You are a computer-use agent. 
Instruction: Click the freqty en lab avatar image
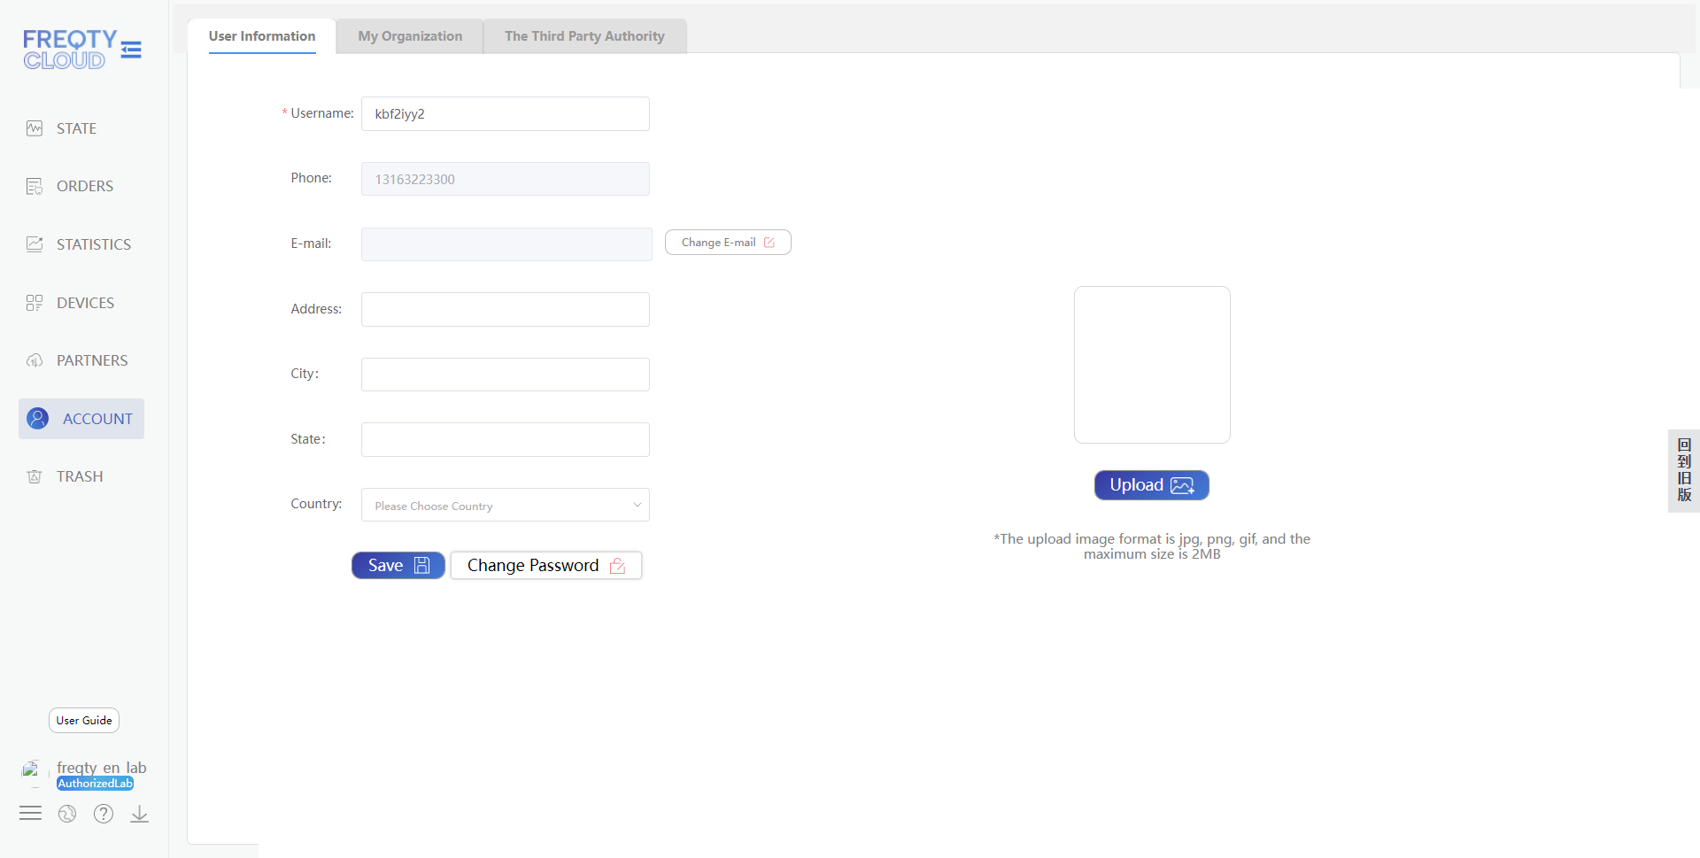31,769
